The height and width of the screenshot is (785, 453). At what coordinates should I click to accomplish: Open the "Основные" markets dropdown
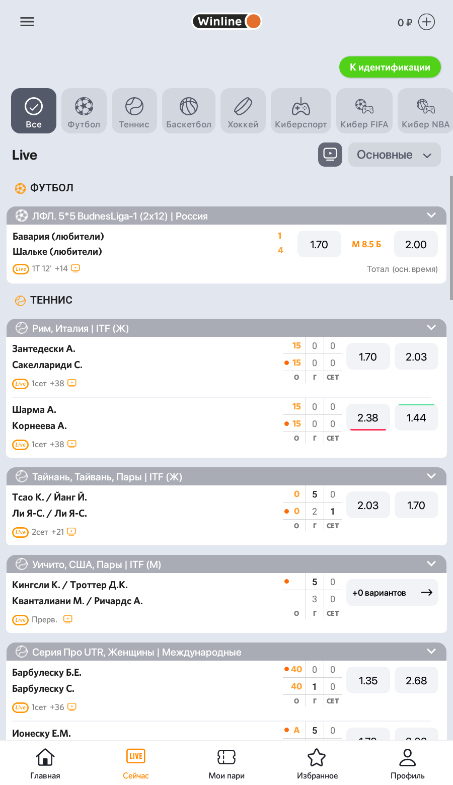(394, 155)
